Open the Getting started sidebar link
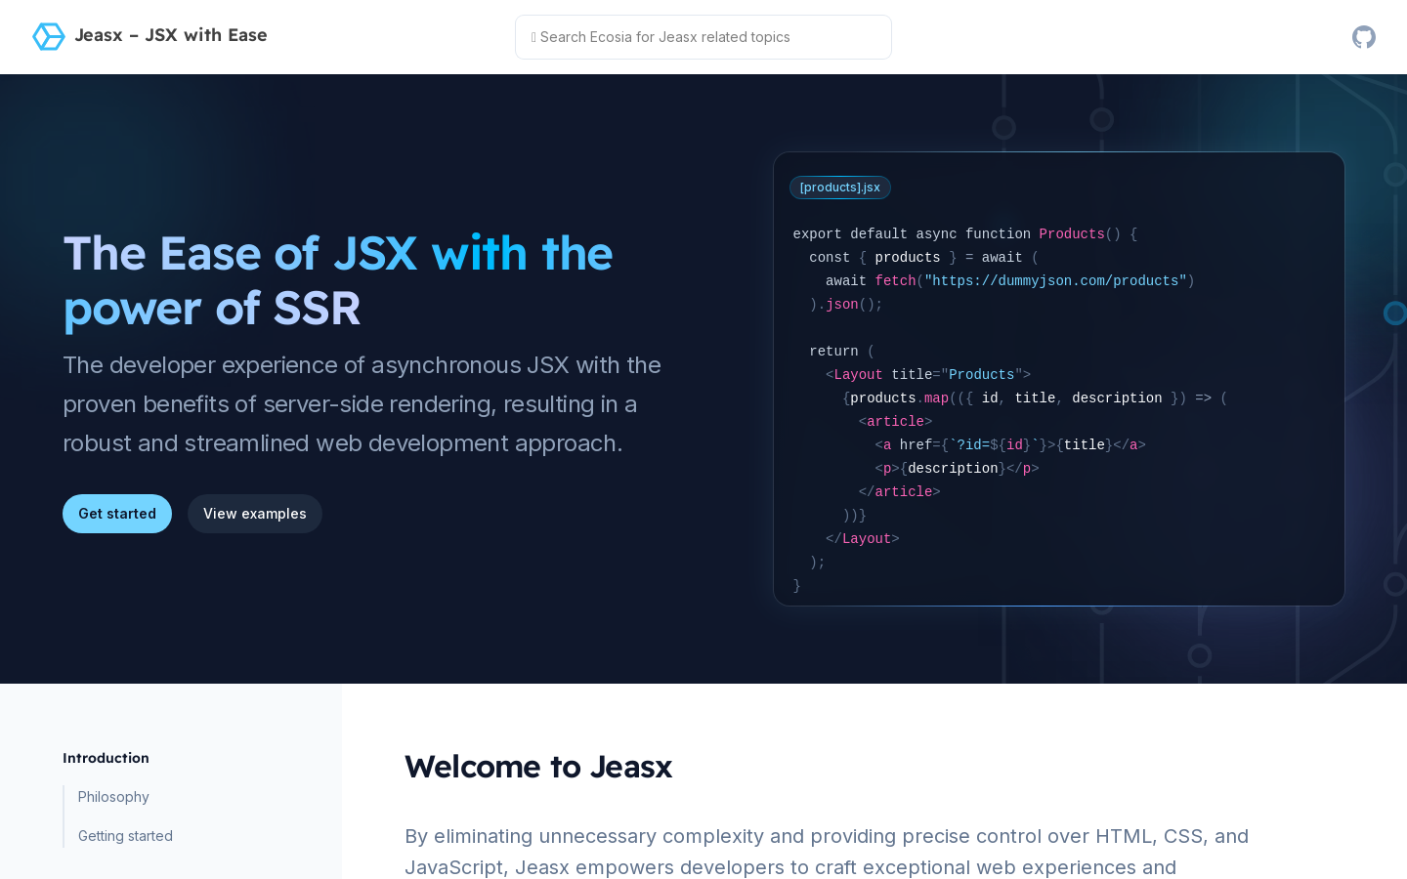The width and height of the screenshot is (1407, 879). (125, 836)
